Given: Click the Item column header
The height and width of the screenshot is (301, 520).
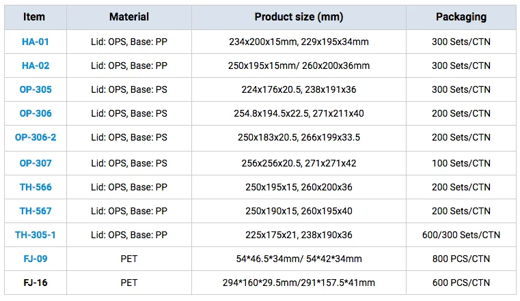Looking at the screenshot, I should [34, 16].
